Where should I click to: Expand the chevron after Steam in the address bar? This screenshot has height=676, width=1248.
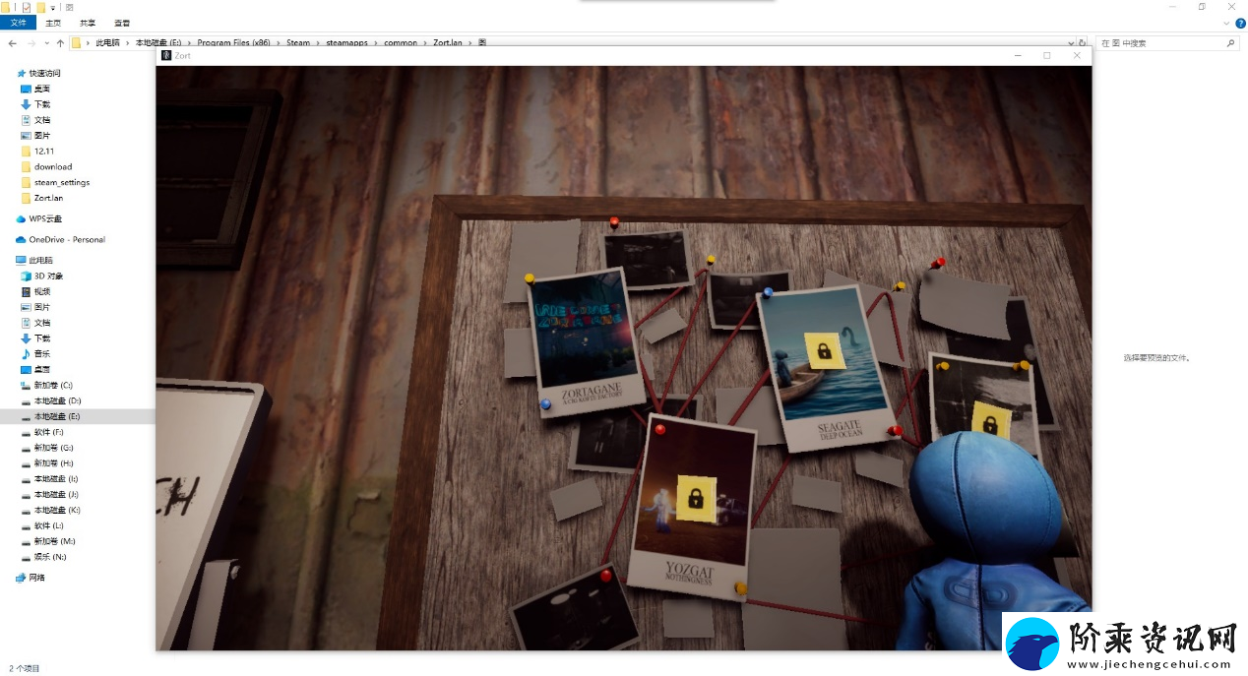pos(316,43)
